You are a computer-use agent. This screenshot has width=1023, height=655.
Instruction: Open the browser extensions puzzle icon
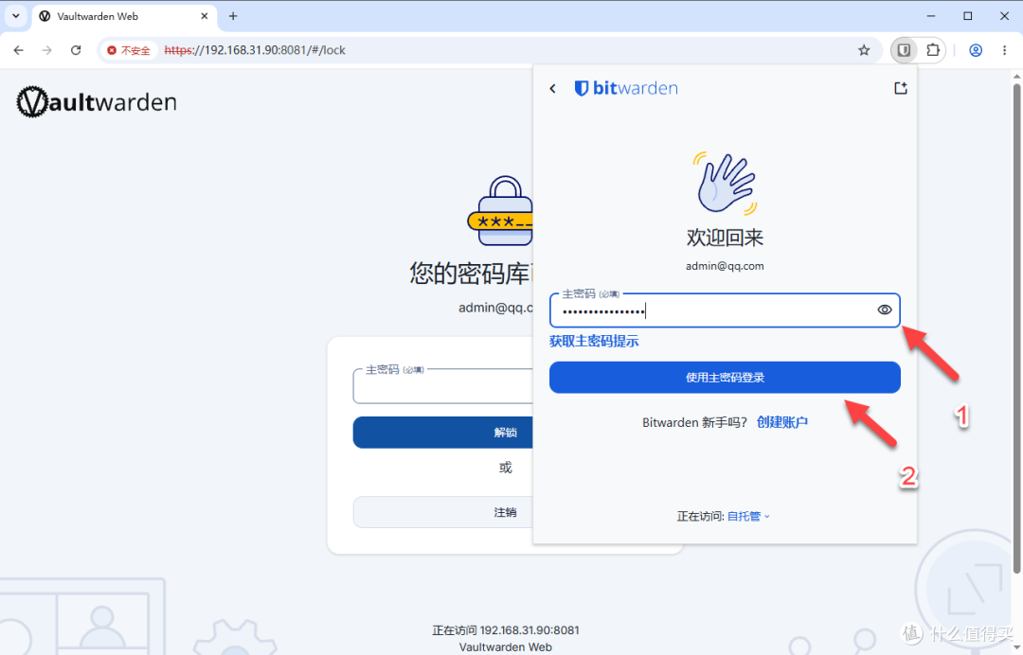[933, 50]
